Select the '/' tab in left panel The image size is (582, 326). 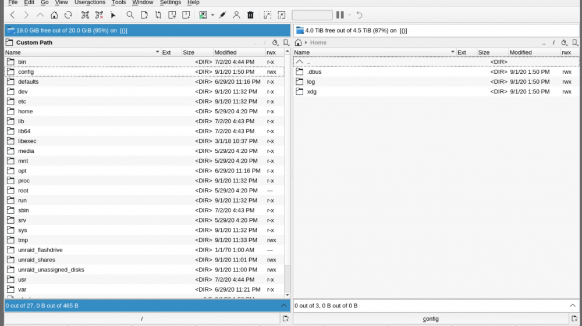pyautogui.click(x=142, y=318)
